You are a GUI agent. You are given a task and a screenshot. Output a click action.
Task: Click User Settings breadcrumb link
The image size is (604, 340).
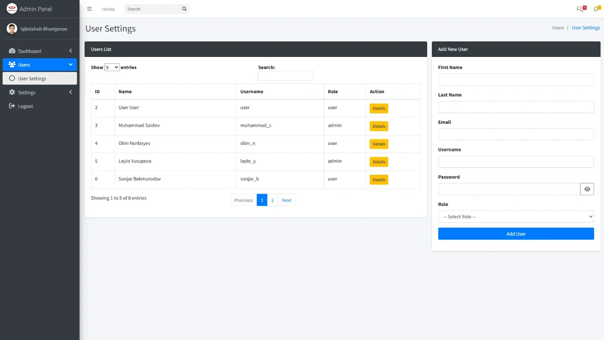pos(586,28)
